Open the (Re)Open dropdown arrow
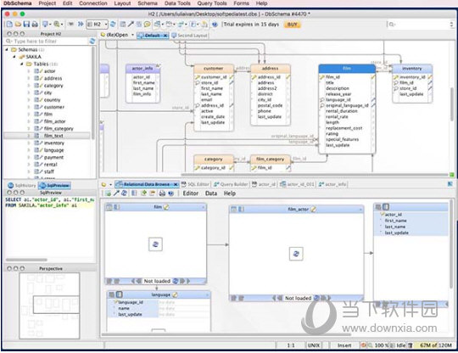This screenshot has width=458, height=353. click(x=132, y=35)
